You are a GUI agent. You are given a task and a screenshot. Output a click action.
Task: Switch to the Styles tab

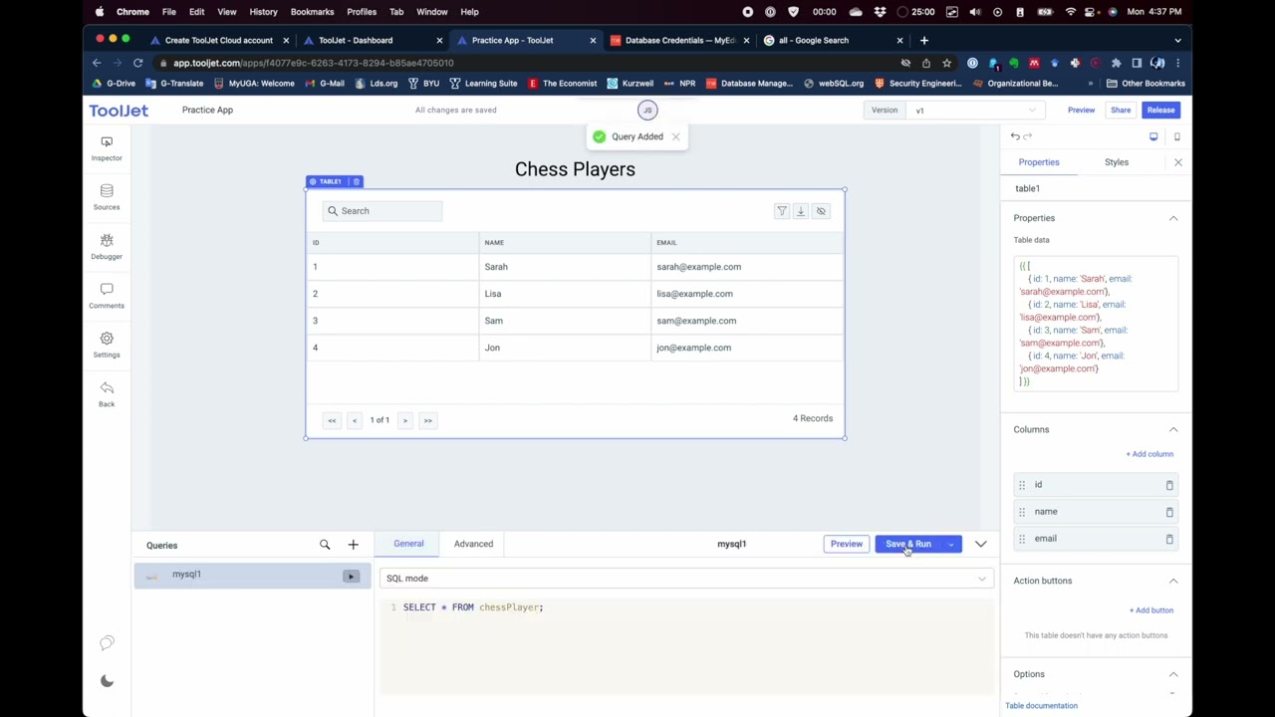pyautogui.click(x=1117, y=162)
